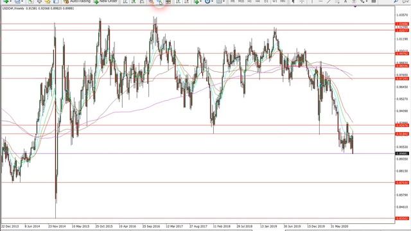
Task: Click the Zoom Out magnifier icon
Action: [159, 1]
